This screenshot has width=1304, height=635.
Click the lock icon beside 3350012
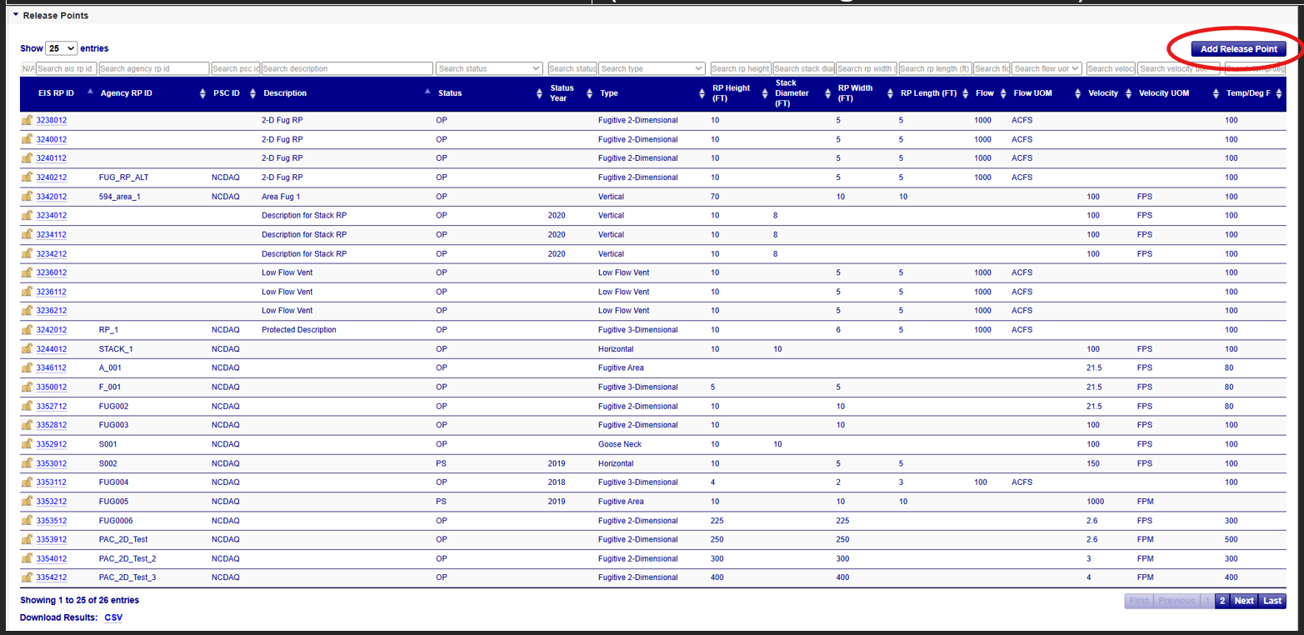(x=27, y=387)
